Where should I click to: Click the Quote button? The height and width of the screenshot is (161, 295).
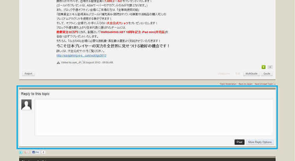pyautogui.click(x=267, y=74)
